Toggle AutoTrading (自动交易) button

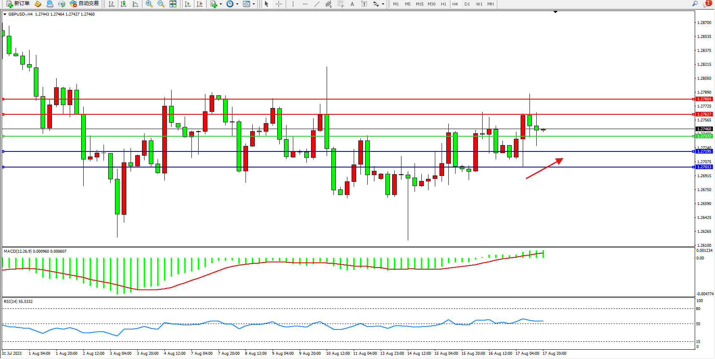pyautogui.click(x=85, y=4)
